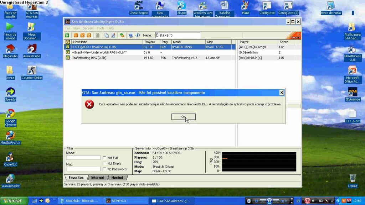Viewport: 365px width, 205px height.
Task: Click the Skype desktop icon
Action: click(181, 8)
